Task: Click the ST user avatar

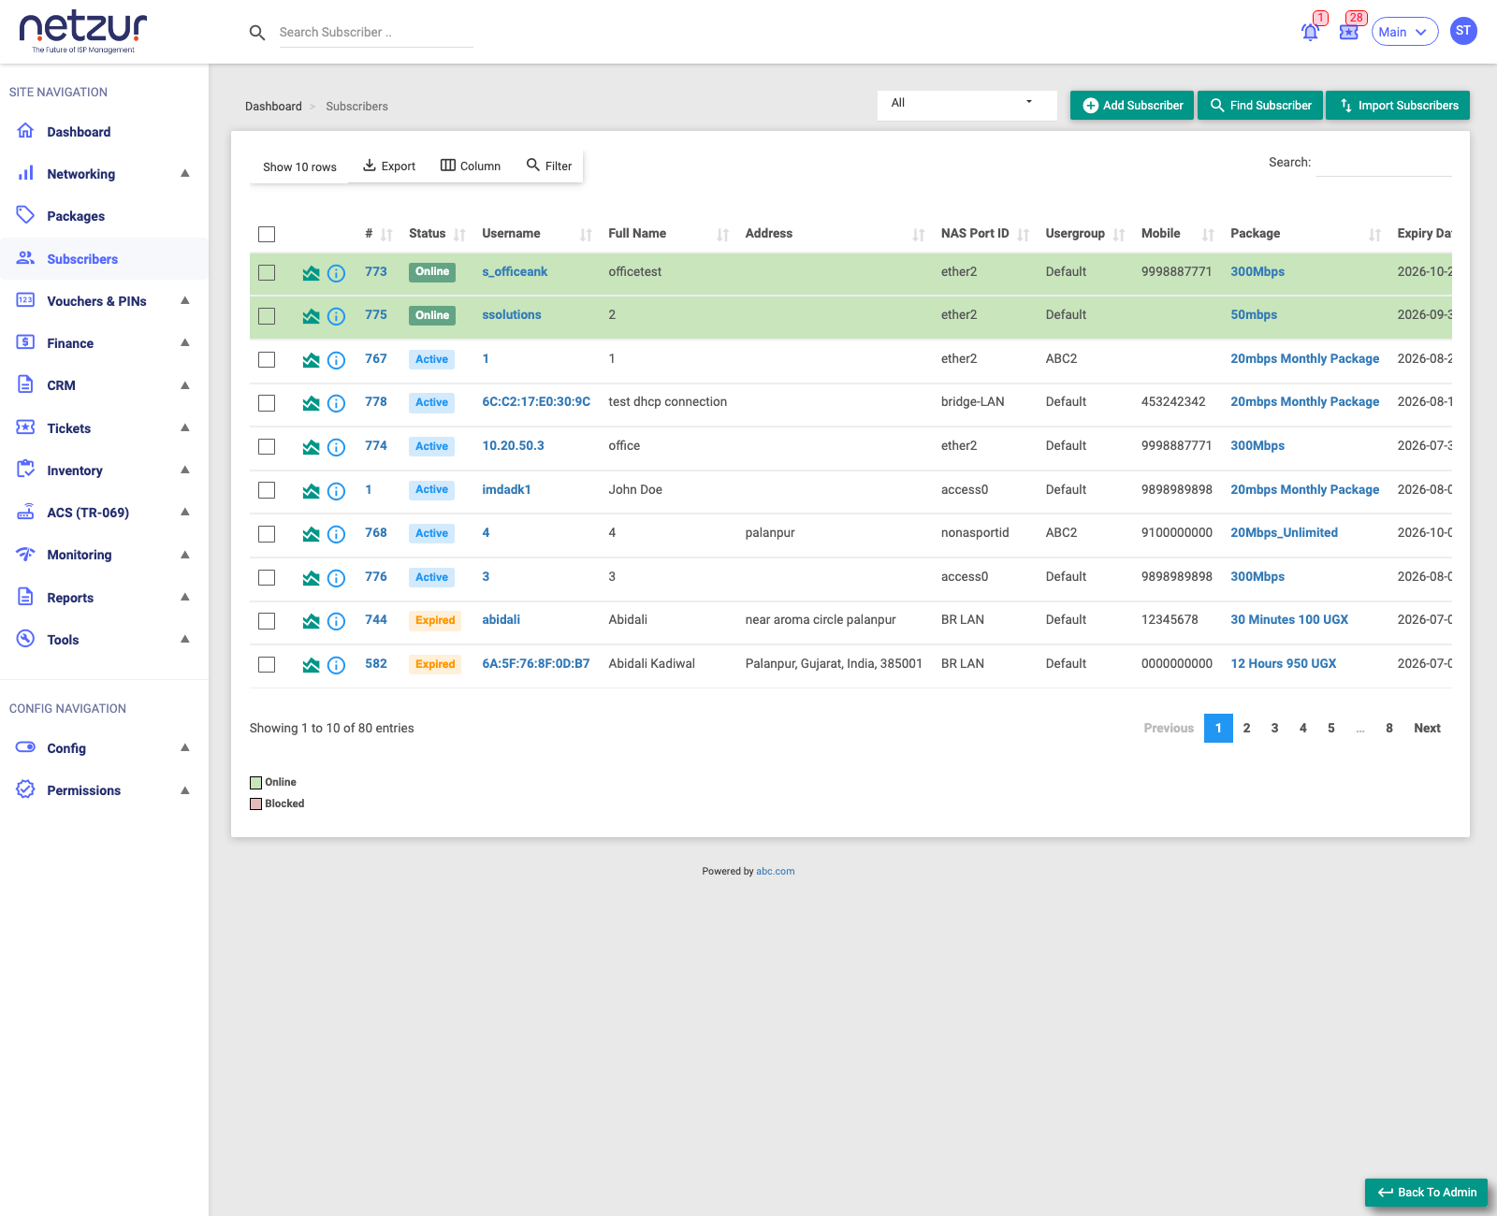Action: coord(1463,31)
